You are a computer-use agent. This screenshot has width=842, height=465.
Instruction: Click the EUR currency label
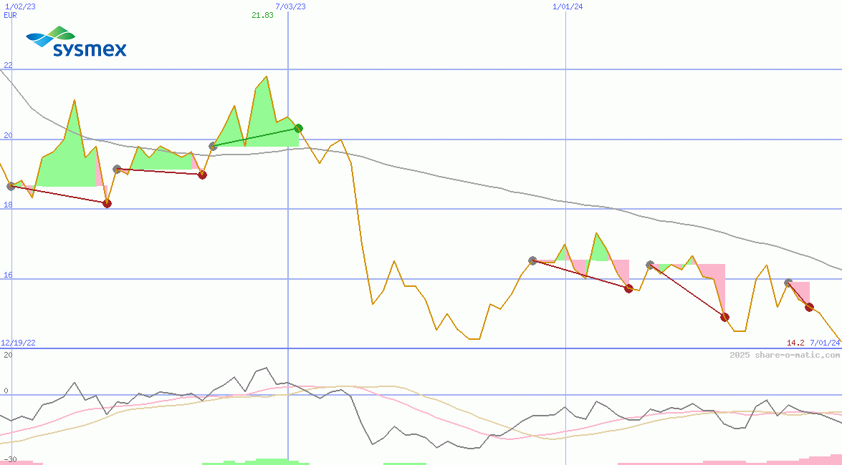(x=10, y=15)
